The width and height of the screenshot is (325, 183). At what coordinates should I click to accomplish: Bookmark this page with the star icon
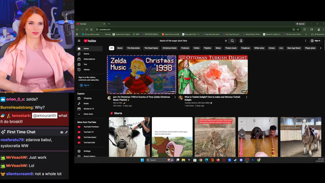[298, 29]
